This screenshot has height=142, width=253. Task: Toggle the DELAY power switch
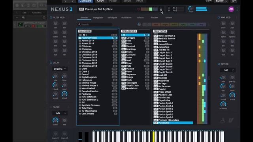click(x=51, y=63)
